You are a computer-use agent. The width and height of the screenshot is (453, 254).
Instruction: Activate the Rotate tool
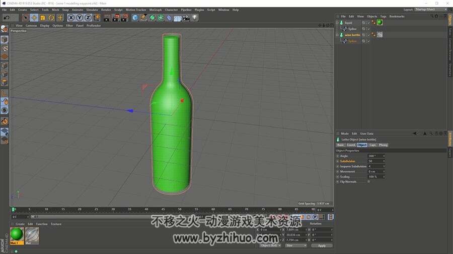tap(51, 18)
